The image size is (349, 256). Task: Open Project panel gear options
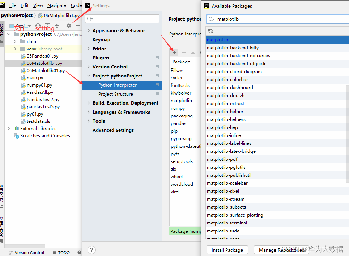(69, 26)
